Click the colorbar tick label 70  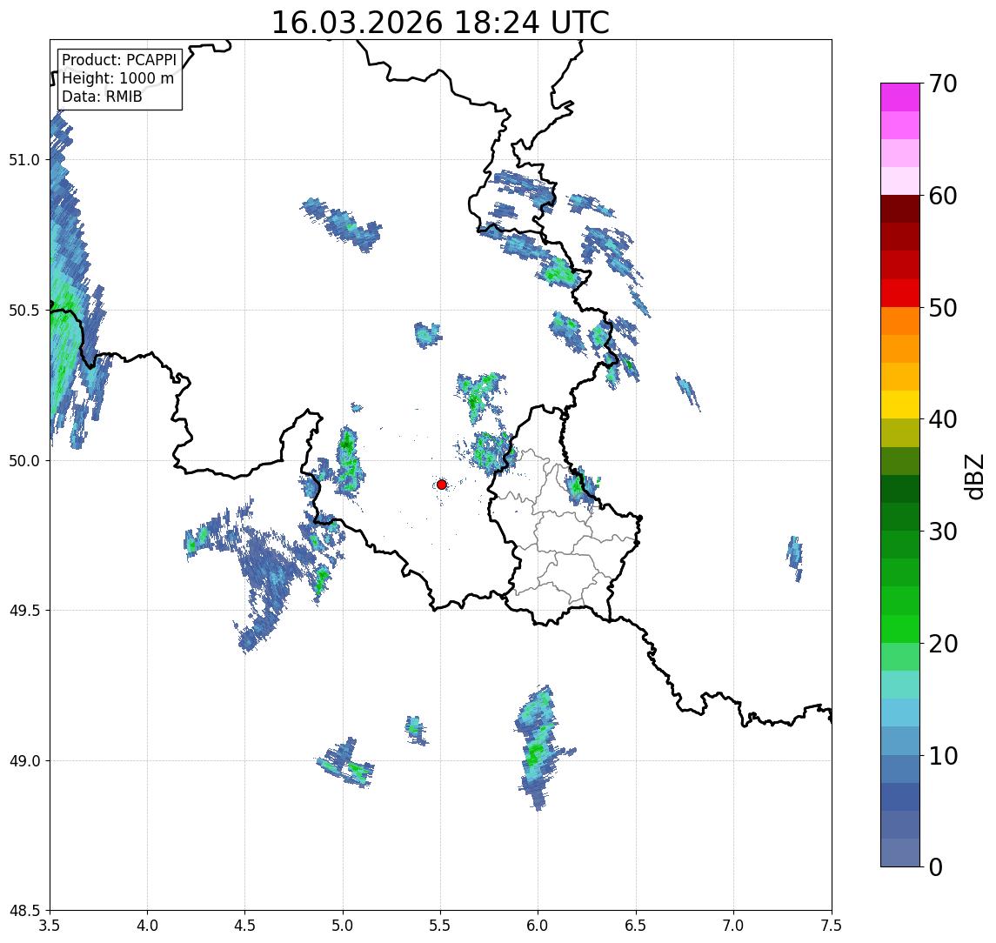click(943, 84)
